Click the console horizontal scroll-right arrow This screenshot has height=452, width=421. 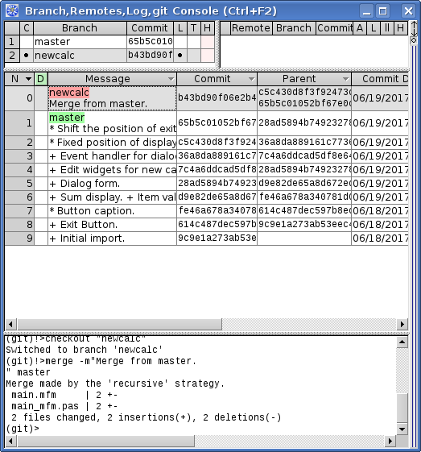tap(390, 441)
